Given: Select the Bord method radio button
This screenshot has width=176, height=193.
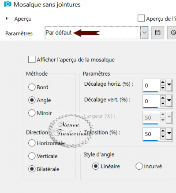Looking at the screenshot, I should (x=32, y=87).
